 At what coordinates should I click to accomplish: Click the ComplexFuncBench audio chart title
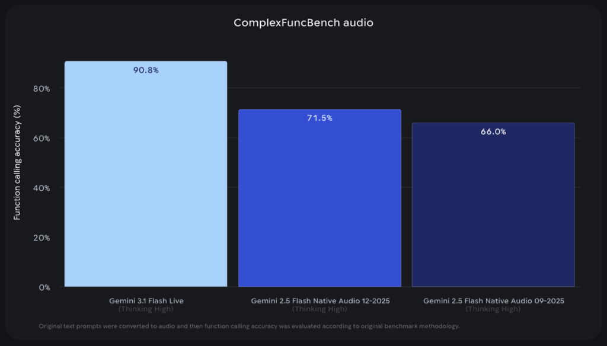[303, 23]
